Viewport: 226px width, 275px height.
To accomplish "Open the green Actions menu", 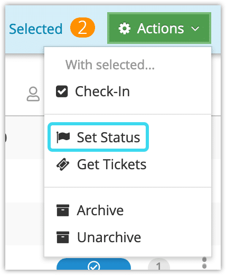I will (159, 28).
